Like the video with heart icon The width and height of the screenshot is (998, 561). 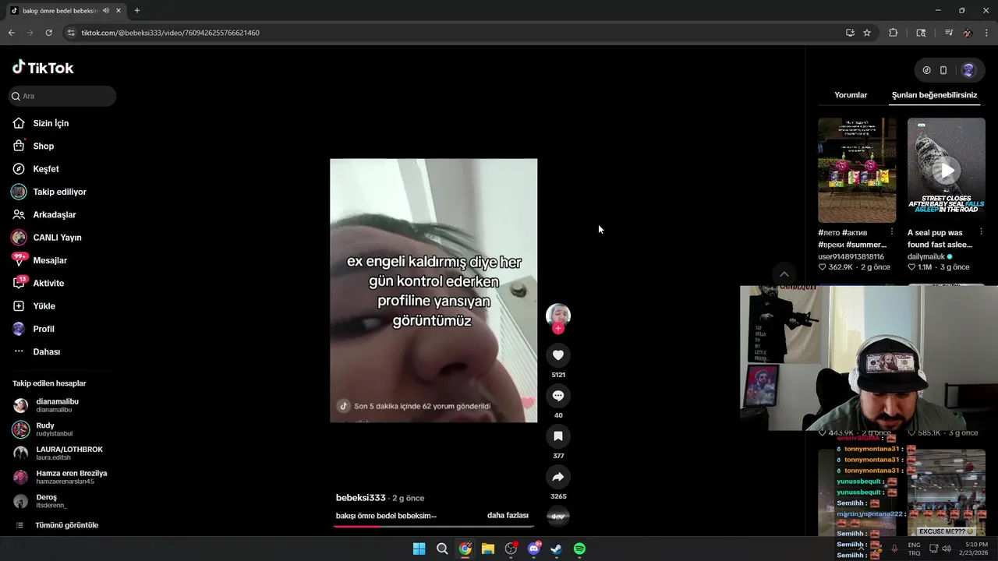[558, 355]
